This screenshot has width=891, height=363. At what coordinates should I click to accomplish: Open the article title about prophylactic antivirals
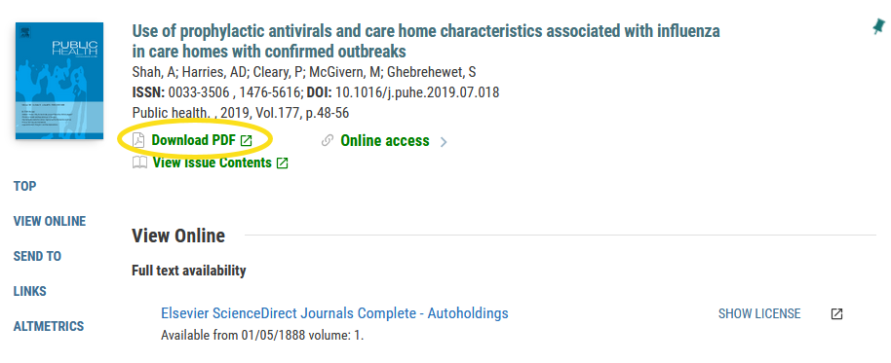426,41
